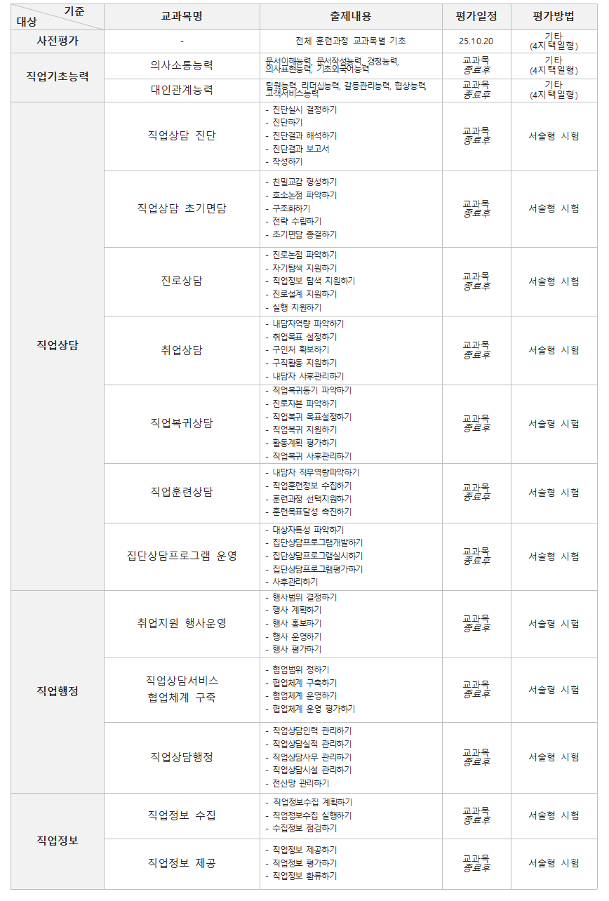Screen dimensions: 609x901
Task: Click the 직업훈련상담 subject cell
Action: (182, 493)
